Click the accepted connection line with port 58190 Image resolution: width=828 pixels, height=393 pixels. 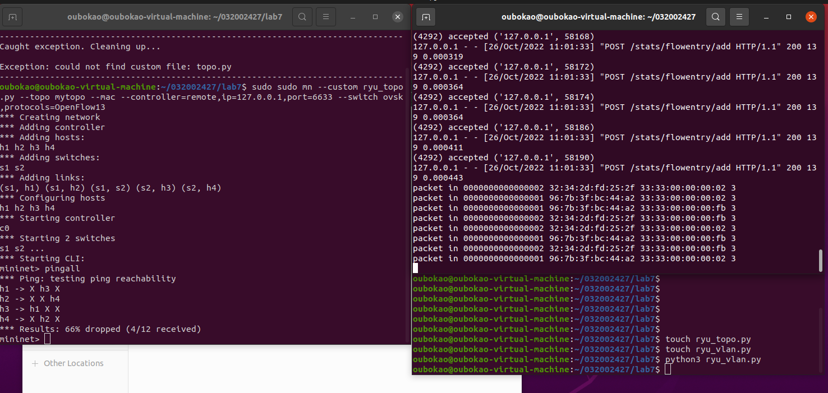coord(503,158)
